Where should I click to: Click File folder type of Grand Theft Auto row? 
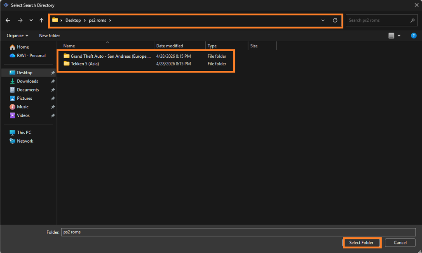217,56
